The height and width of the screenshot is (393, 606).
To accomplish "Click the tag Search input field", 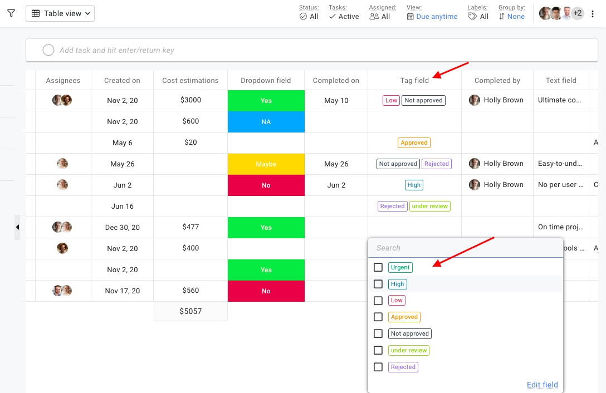I will coord(466,248).
